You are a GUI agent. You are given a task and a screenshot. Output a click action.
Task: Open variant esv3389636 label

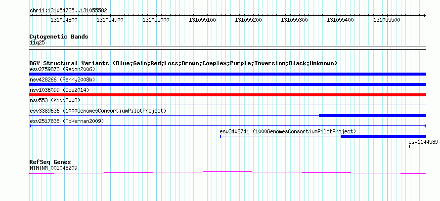[x=98, y=111]
